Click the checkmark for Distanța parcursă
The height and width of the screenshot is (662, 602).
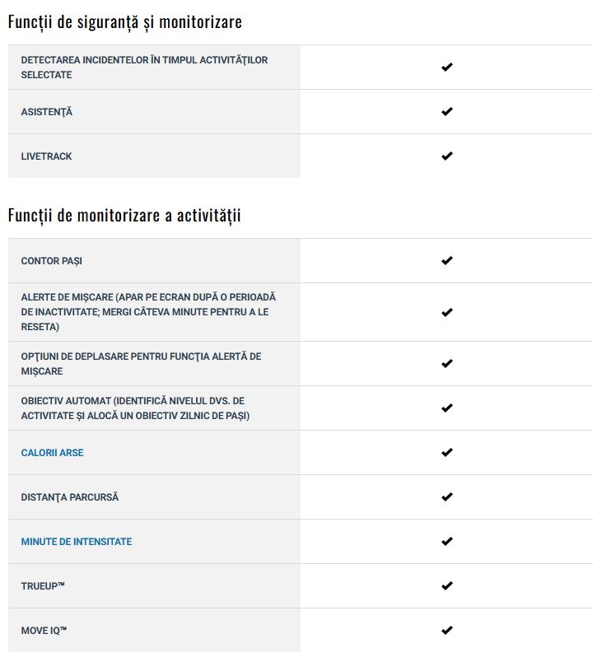pos(446,496)
